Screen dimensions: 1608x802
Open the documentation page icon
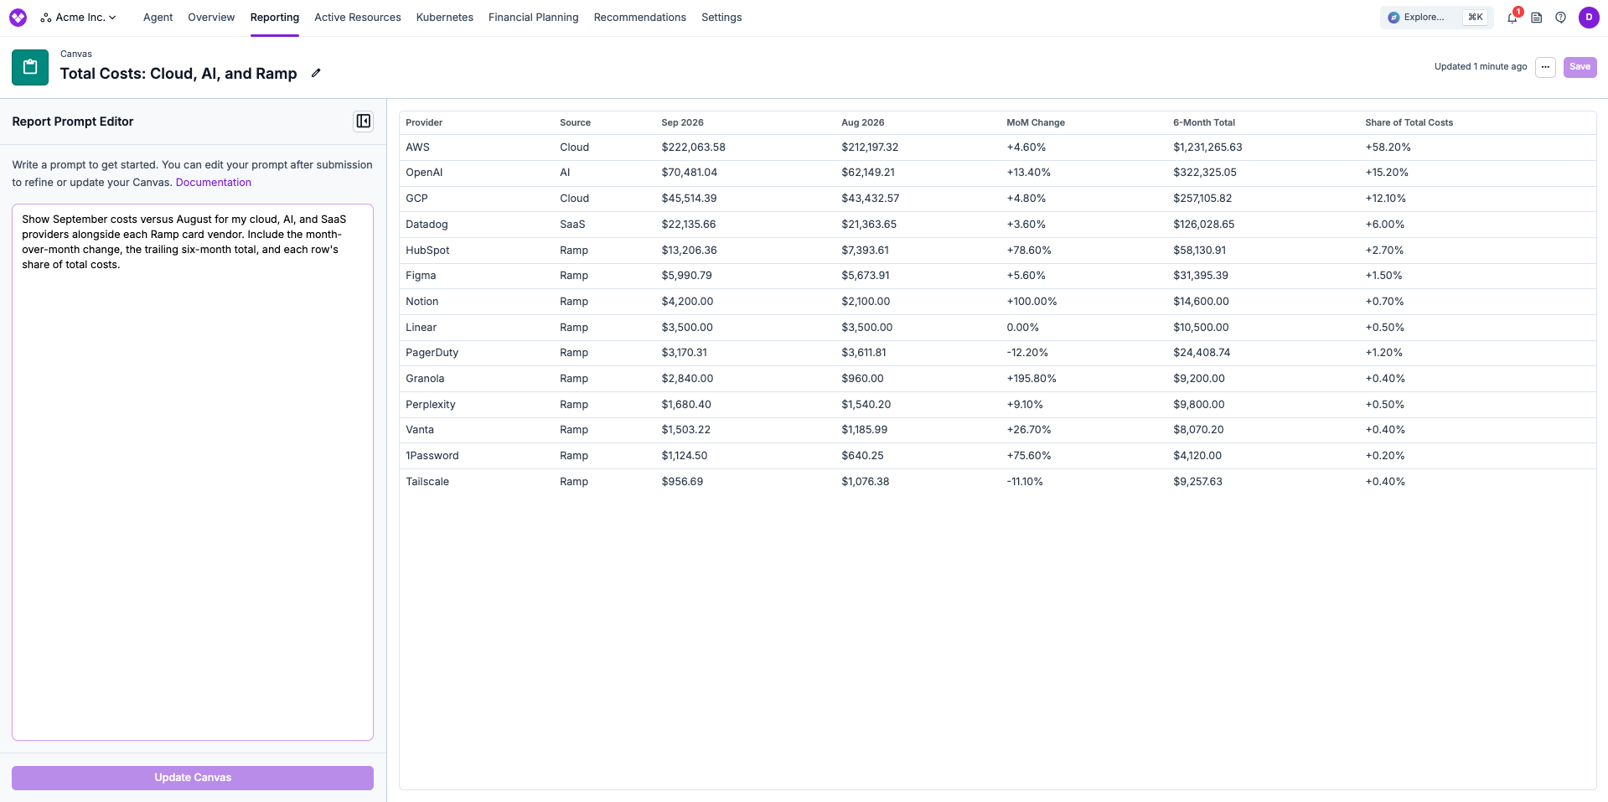[x=1537, y=17]
